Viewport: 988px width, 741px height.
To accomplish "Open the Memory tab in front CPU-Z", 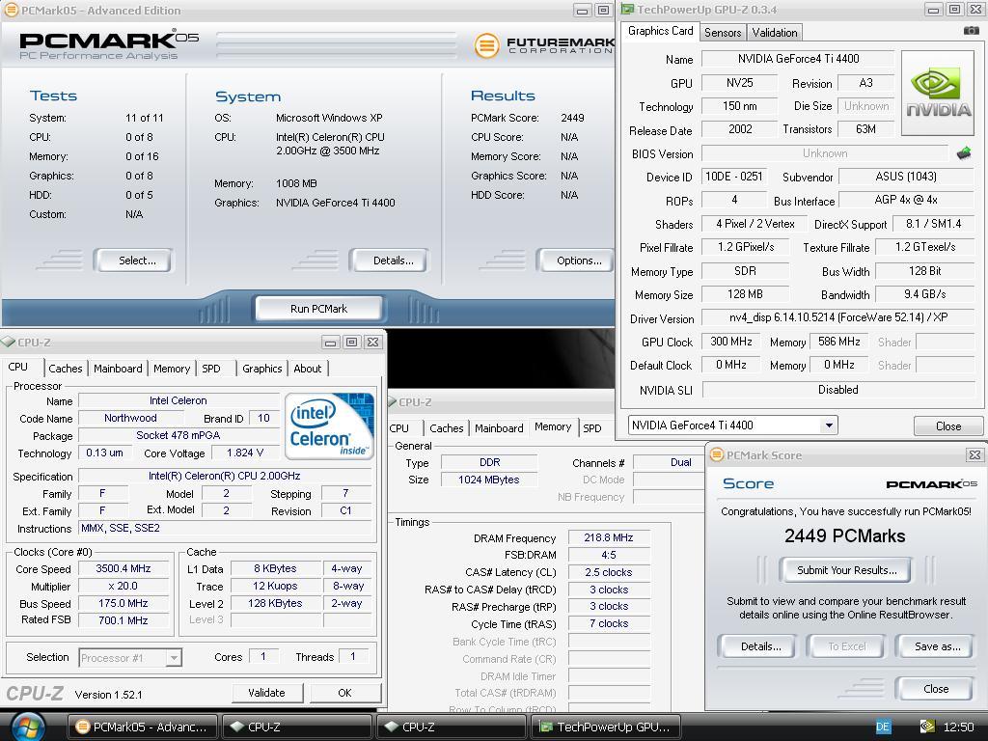I will pos(172,369).
